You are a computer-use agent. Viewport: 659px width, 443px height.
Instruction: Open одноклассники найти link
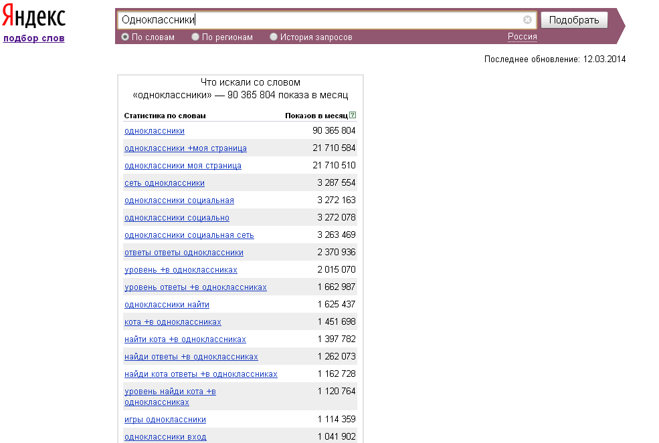coord(167,305)
